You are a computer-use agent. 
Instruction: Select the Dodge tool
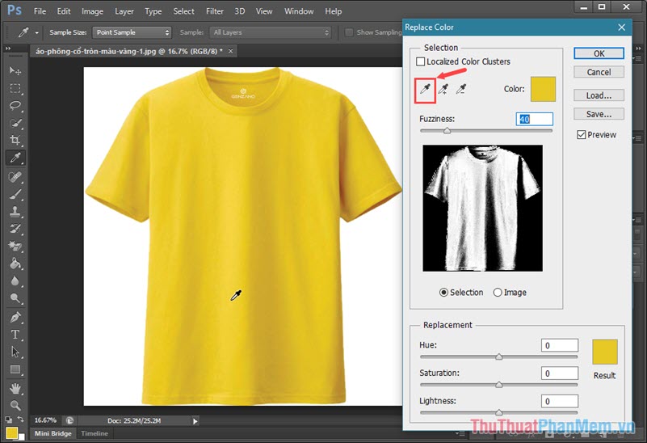click(15, 298)
